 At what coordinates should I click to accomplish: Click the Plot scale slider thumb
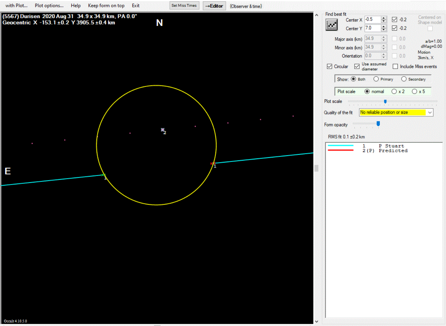tap(385, 101)
